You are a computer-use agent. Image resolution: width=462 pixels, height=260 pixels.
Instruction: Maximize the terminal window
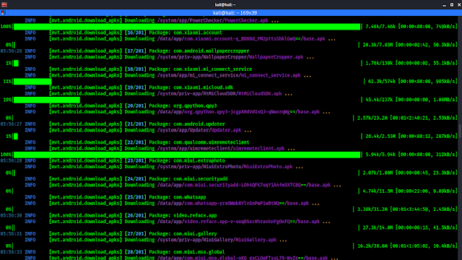point(452,5)
